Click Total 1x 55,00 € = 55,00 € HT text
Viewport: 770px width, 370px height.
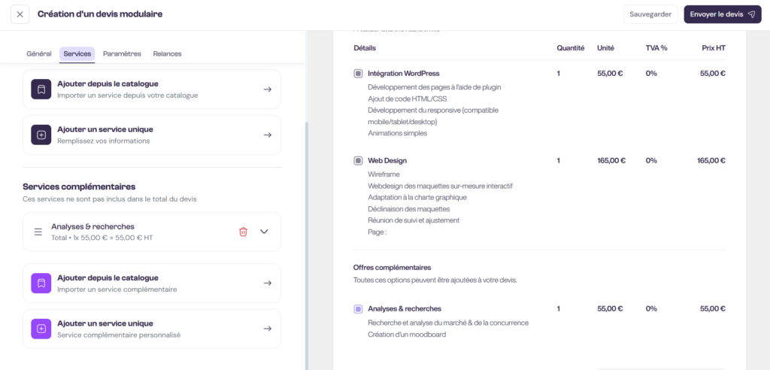pos(104,238)
